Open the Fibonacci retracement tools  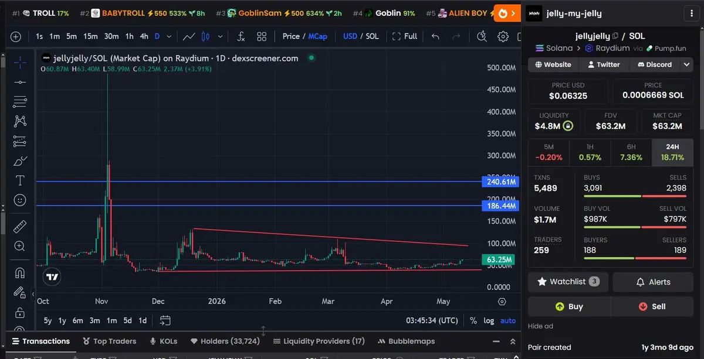[20, 102]
